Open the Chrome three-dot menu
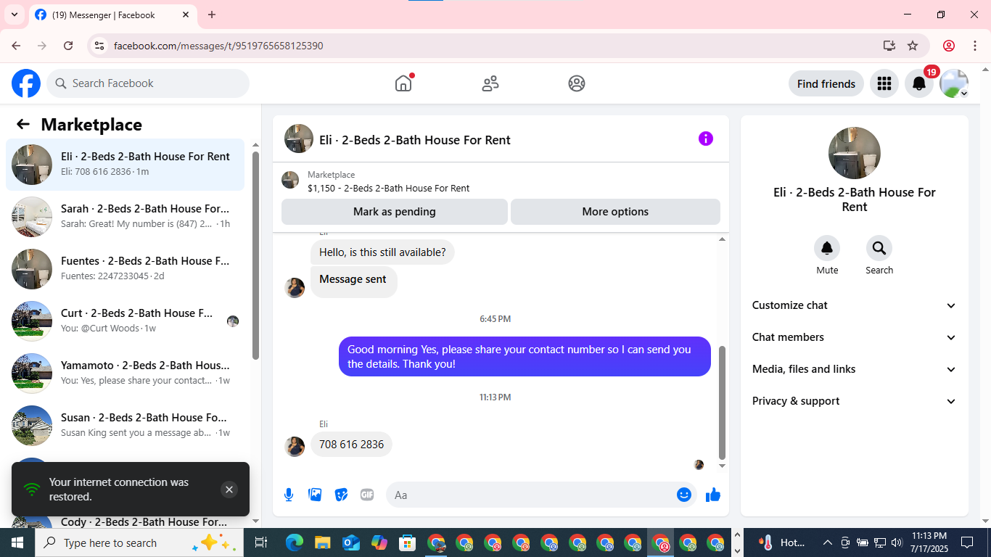This screenshot has width=991, height=557. [974, 46]
